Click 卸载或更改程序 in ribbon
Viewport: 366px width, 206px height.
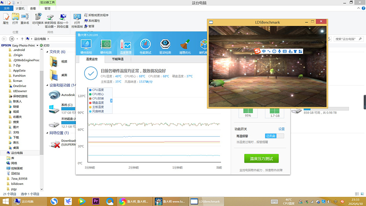tap(96, 15)
